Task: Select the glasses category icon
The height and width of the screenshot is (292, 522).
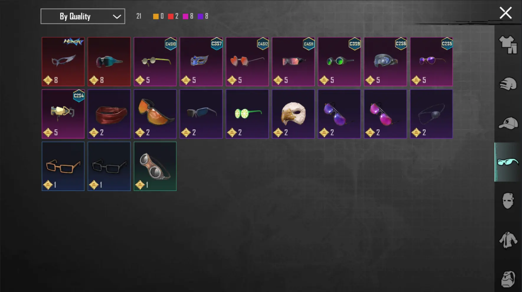Action: (x=508, y=162)
